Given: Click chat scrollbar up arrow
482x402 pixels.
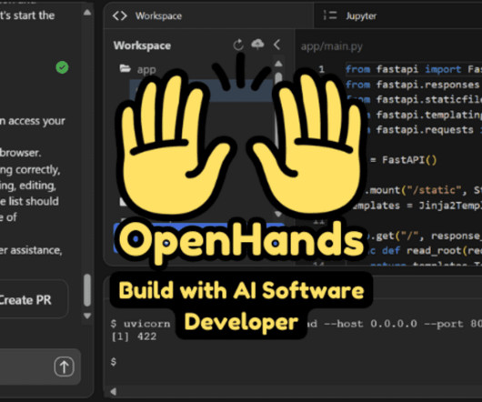Looking at the screenshot, I should [87, 13].
